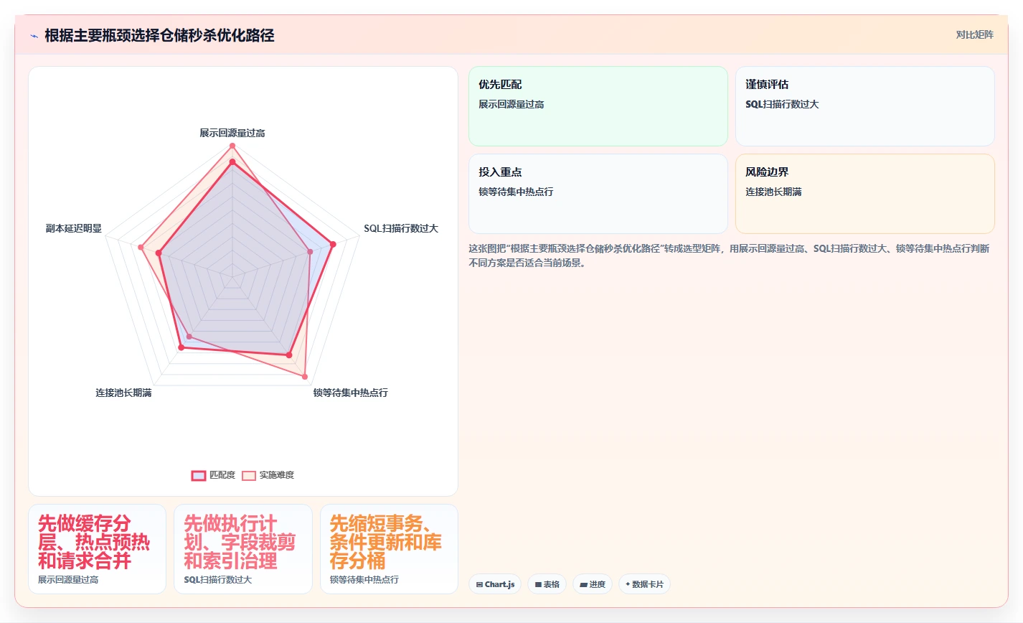
Task: Click the 先做执行计划、字段裁剪和索引治理 card
Action: [x=243, y=549]
